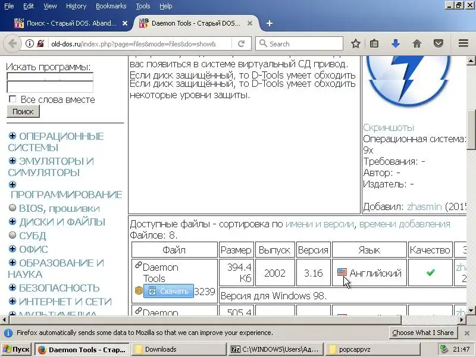
Task: Click the lower program search input field
Action: click(x=50, y=86)
